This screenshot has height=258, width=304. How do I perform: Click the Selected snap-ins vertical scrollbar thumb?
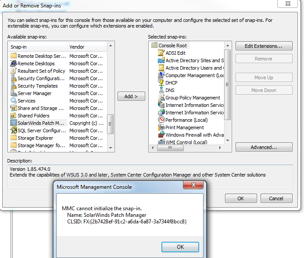coord(228,85)
